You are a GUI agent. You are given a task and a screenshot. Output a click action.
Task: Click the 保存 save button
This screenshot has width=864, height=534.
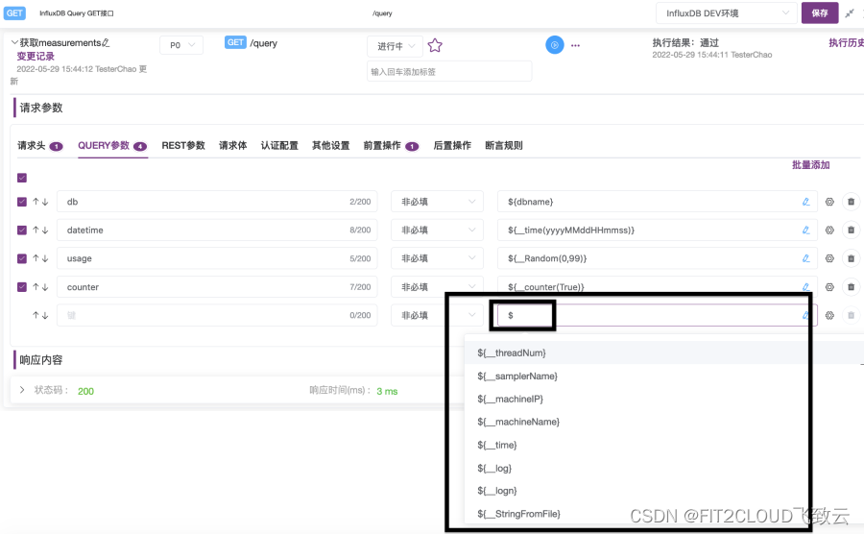tap(820, 13)
